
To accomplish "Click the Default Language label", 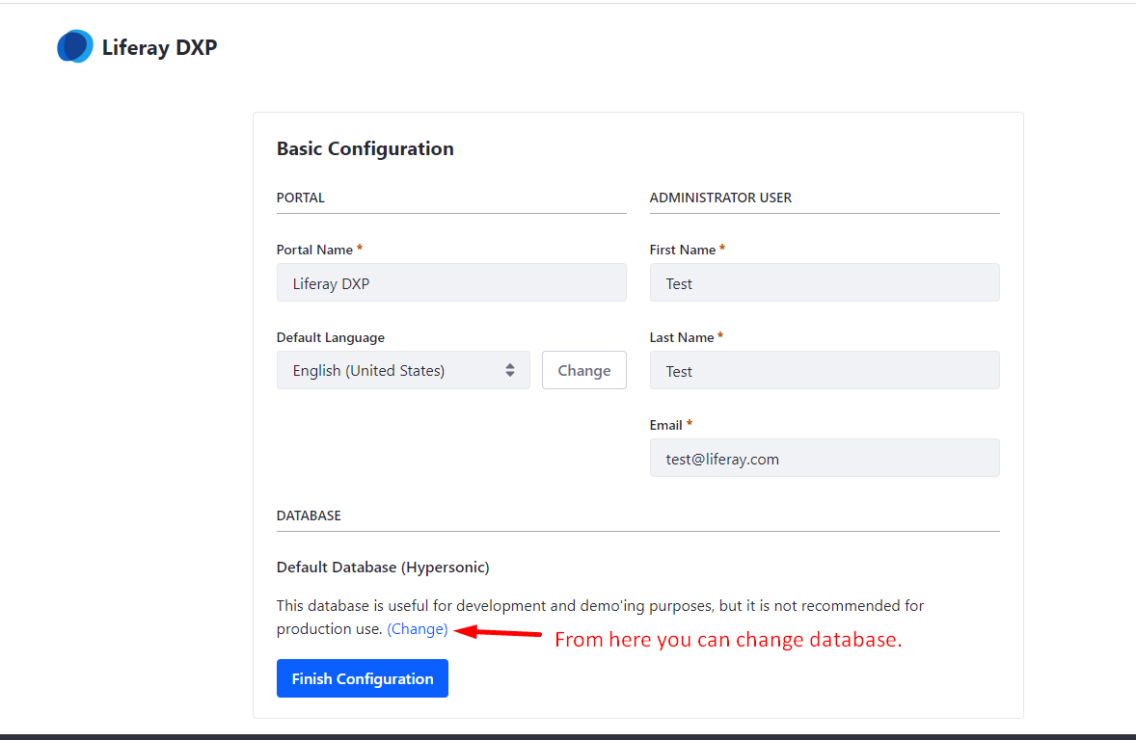I will pos(331,337).
